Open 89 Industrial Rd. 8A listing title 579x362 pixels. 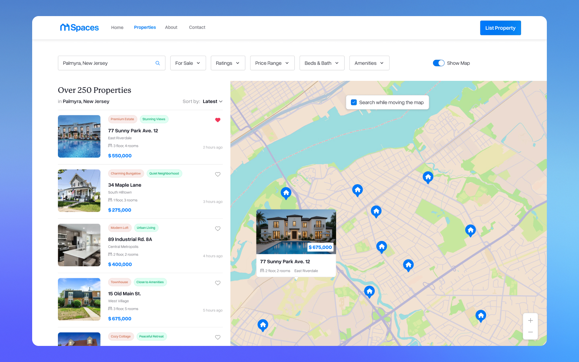(130, 239)
